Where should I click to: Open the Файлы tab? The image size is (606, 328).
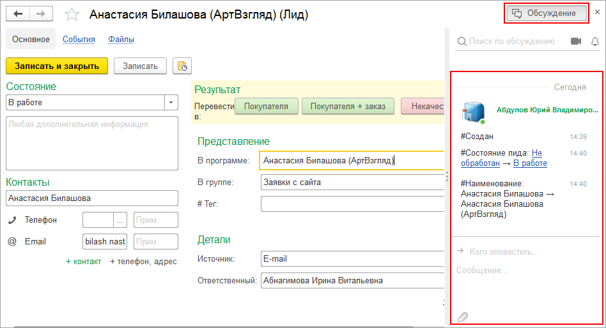click(x=121, y=40)
